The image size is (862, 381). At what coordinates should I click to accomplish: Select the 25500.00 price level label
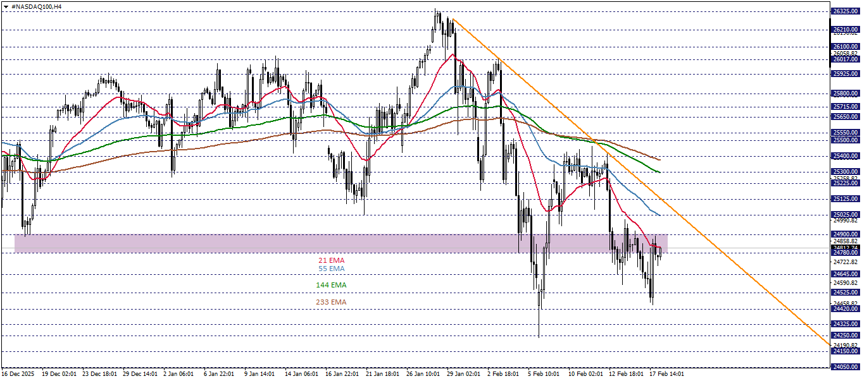point(845,141)
